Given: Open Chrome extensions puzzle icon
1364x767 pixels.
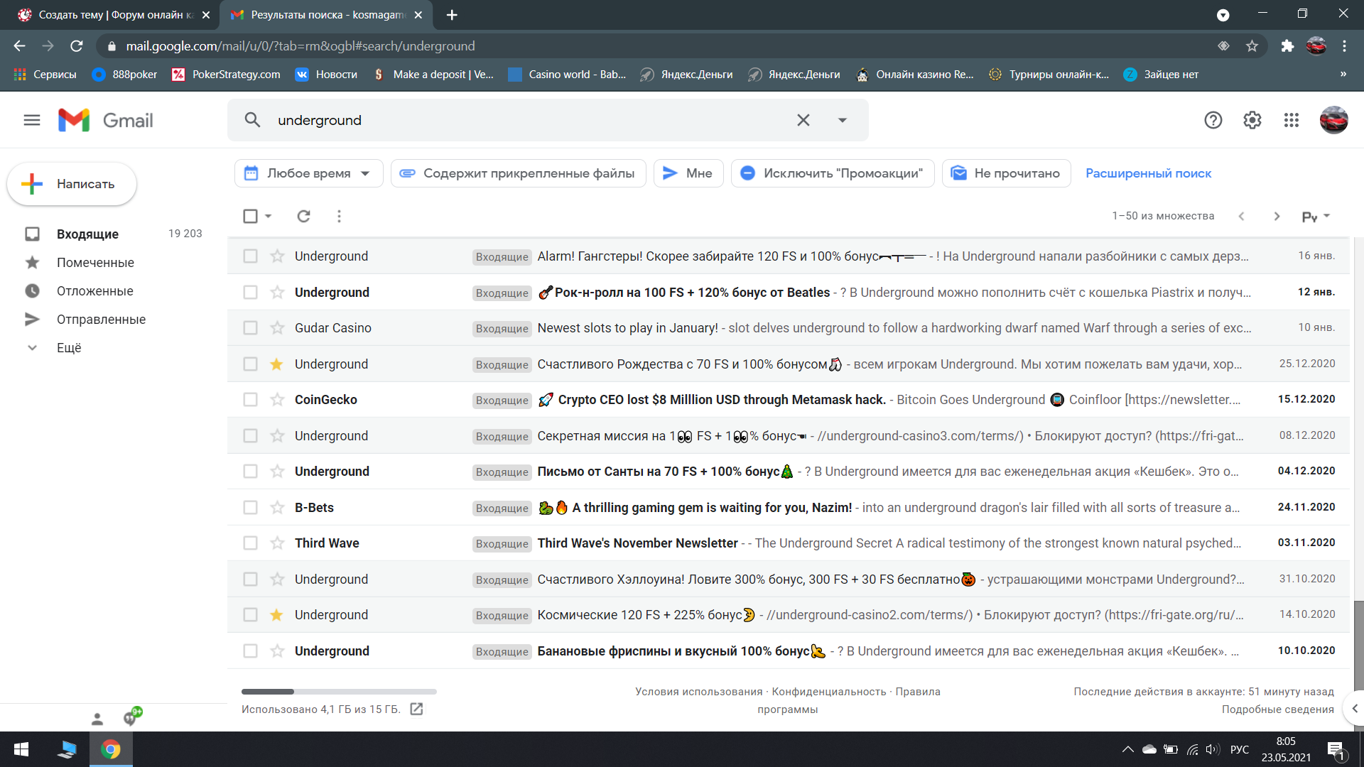Looking at the screenshot, I should (x=1287, y=46).
